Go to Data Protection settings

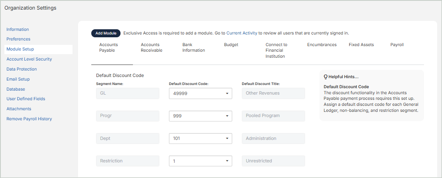tap(22, 69)
